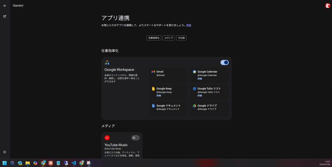
Task: Click the Google ToDo checkmark icon
Action: coord(194,89)
